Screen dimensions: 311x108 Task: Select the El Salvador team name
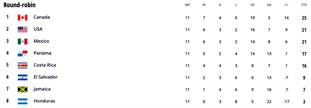[x=45, y=77]
